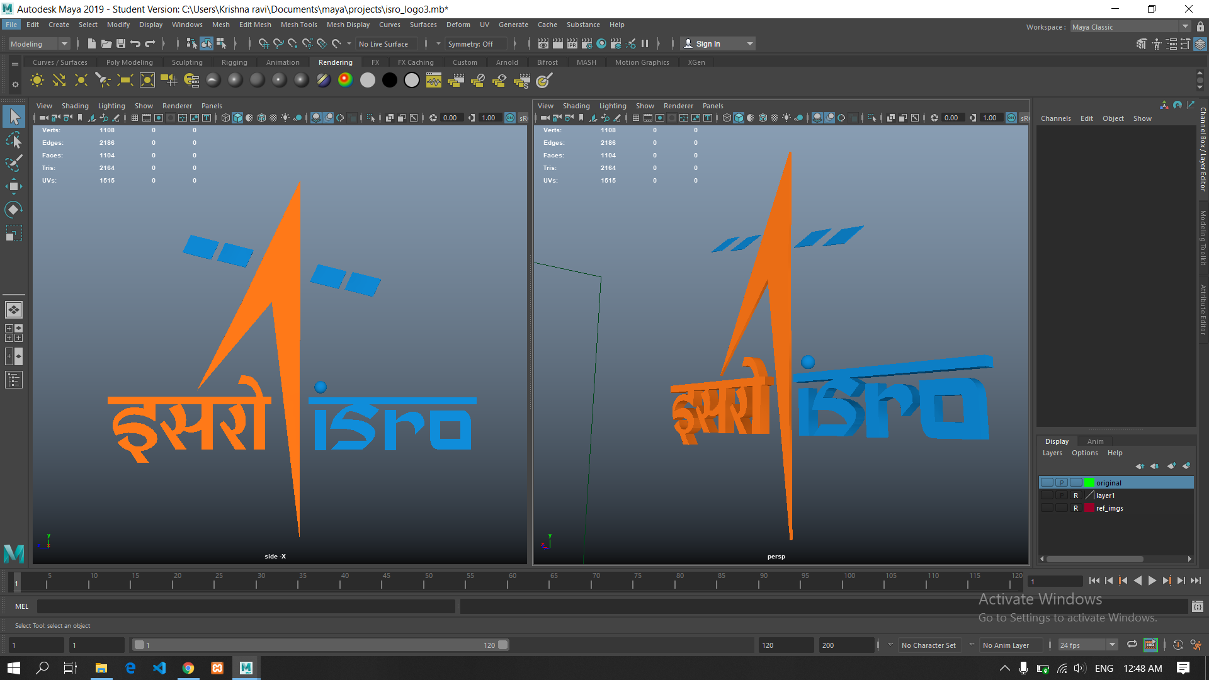Move the selected layer down
Viewport: 1209px width, 680px height.
[1155, 466]
